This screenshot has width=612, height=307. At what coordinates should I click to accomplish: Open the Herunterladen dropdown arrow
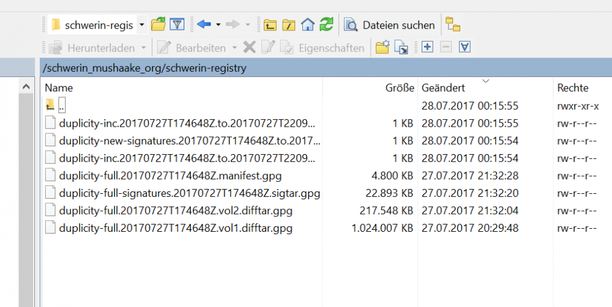143,48
